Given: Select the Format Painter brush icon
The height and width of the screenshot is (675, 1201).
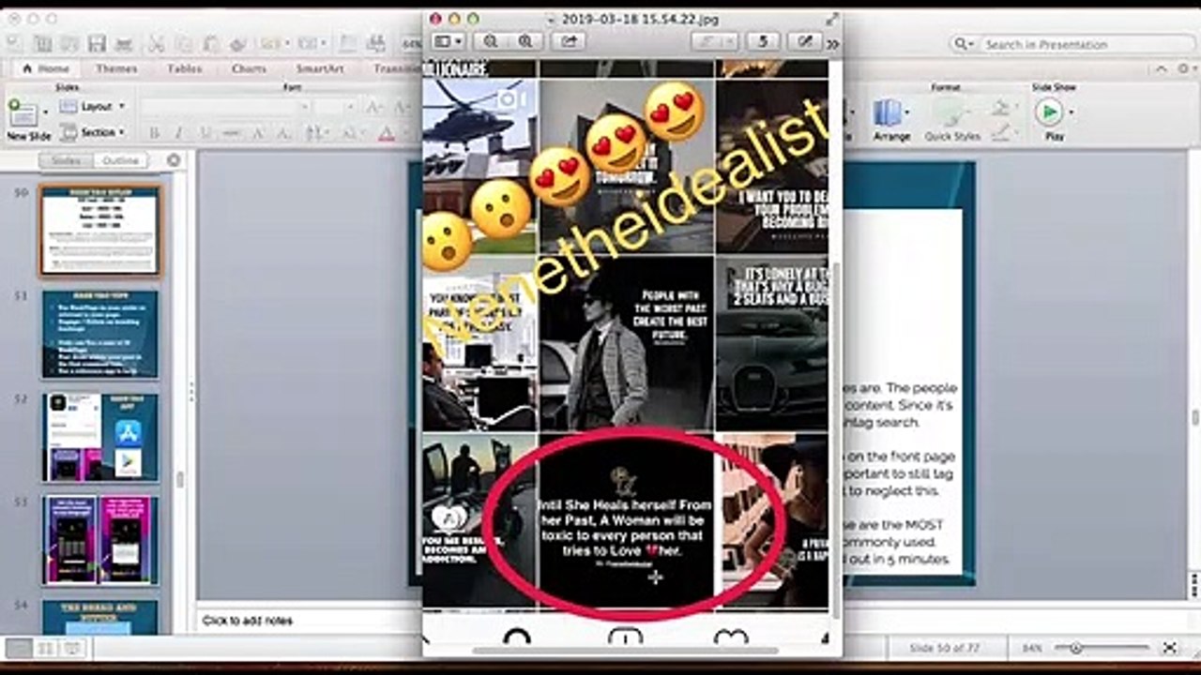Looking at the screenshot, I should tap(237, 44).
